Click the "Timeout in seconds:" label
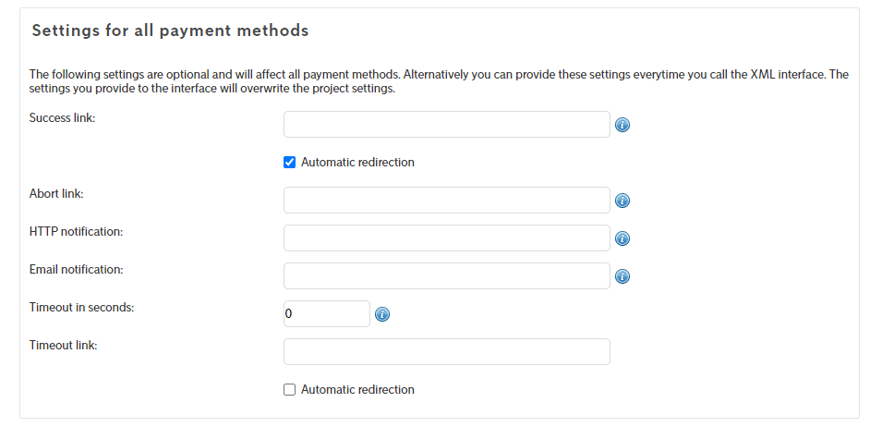The image size is (882, 427). pyautogui.click(x=82, y=308)
